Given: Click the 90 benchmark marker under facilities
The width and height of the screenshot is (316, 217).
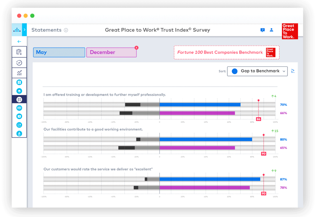Looking at the screenshot, I should click(x=263, y=154).
